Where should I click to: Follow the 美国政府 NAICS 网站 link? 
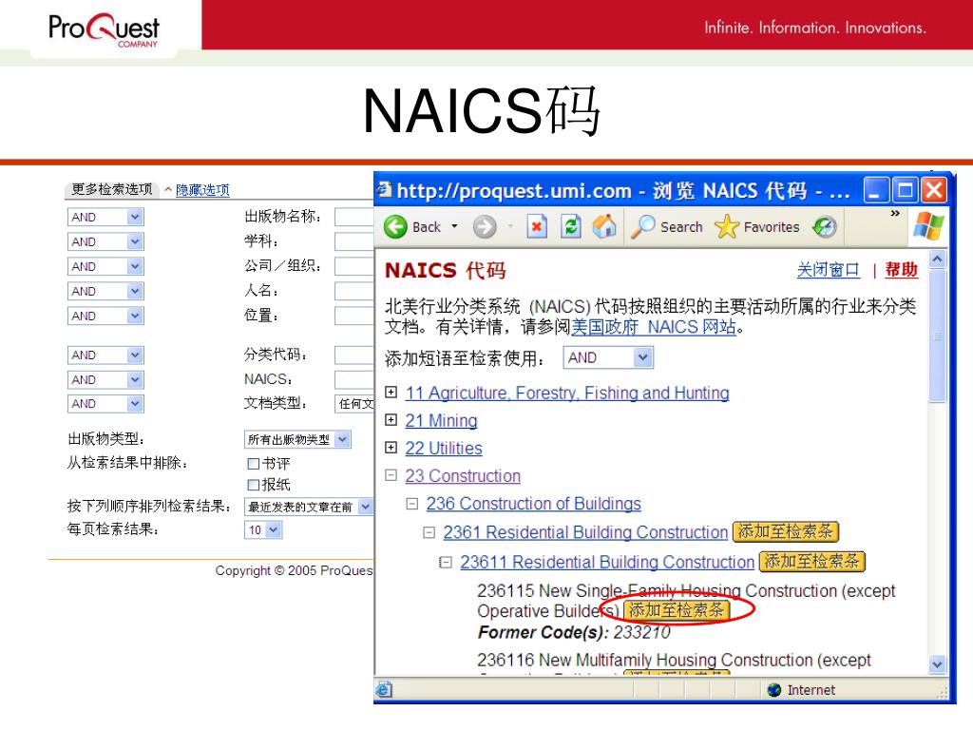pyautogui.click(x=654, y=327)
